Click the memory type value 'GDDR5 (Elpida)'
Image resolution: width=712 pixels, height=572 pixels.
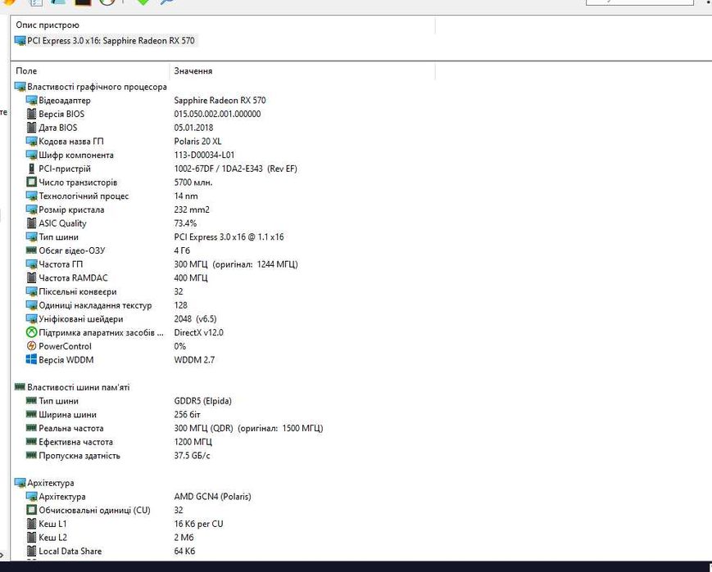click(x=203, y=400)
